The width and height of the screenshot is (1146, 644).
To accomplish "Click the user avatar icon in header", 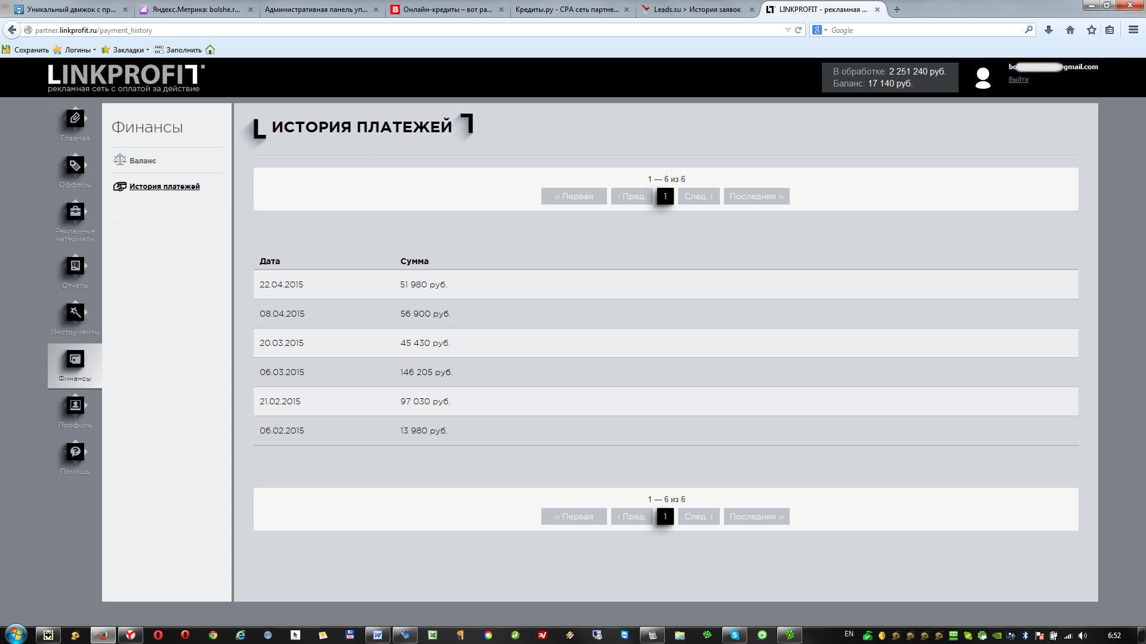I will coord(982,78).
